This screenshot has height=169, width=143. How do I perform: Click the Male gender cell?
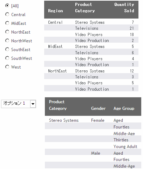pyautogui.click(x=96, y=153)
